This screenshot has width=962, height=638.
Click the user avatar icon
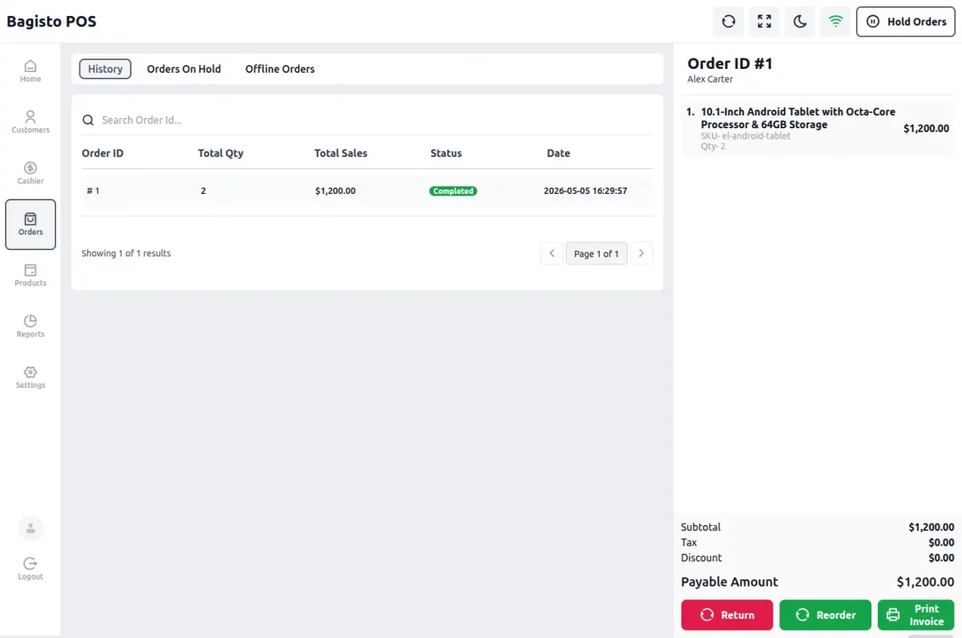pos(30,528)
